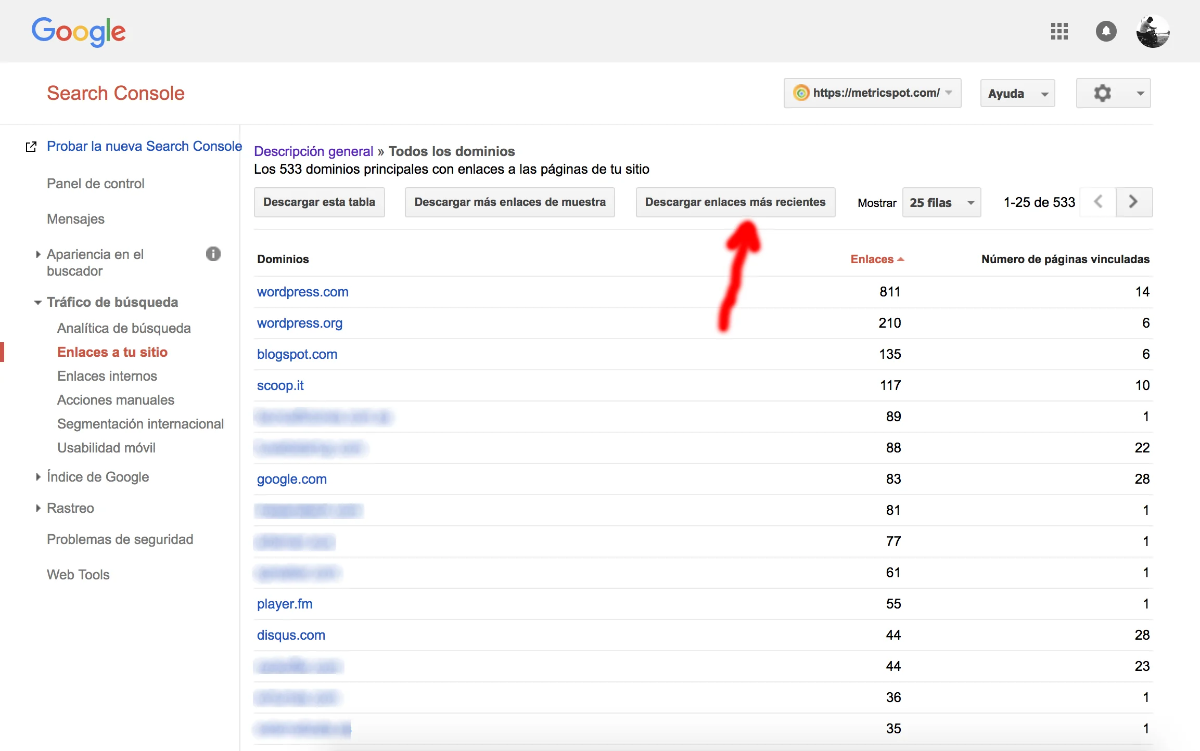This screenshot has width=1200, height=751.
Task: Click Descargar enlaces más recientes
Action: point(735,202)
